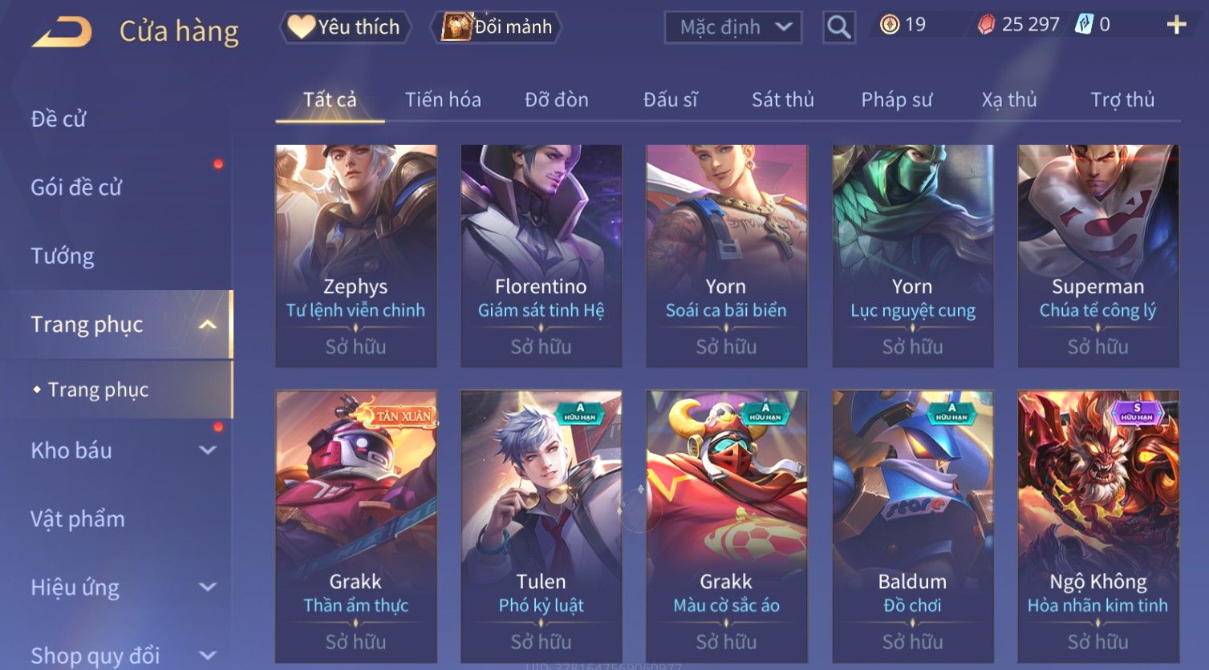
Task: Tap the red ruby currency icon
Action: [986, 25]
